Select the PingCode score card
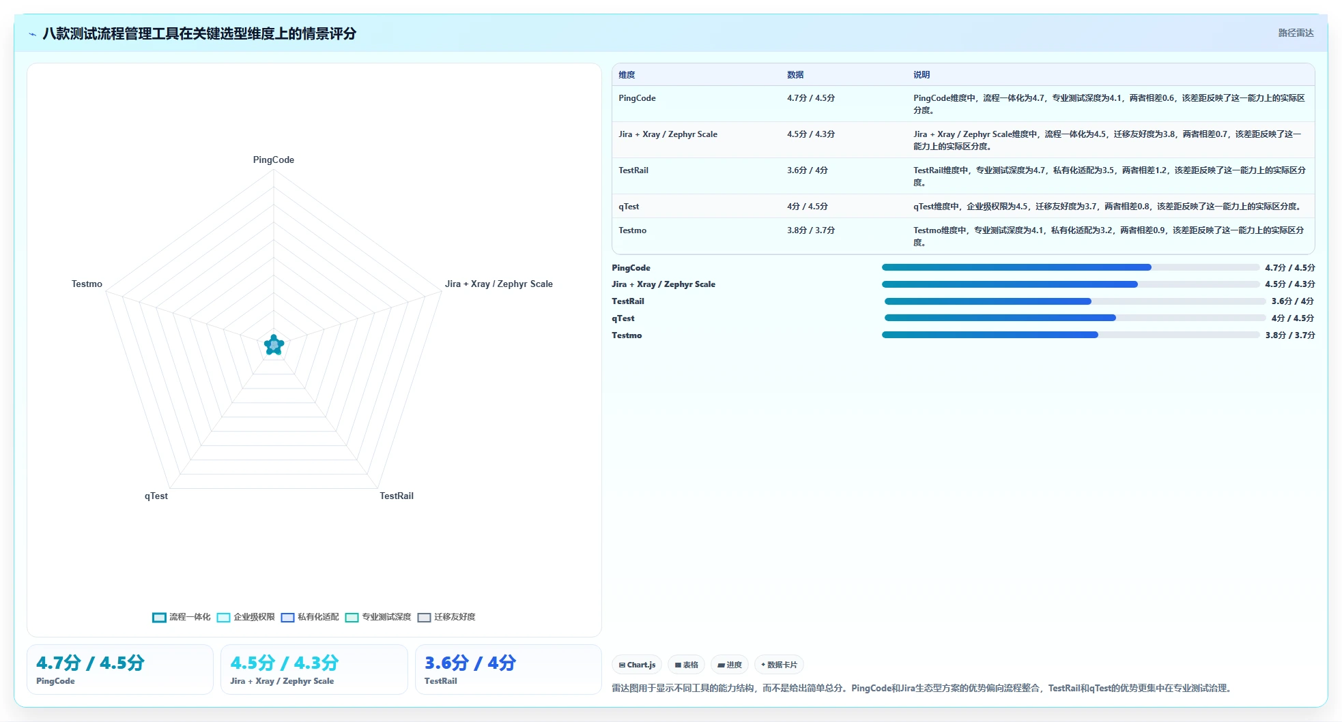 click(x=120, y=670)
